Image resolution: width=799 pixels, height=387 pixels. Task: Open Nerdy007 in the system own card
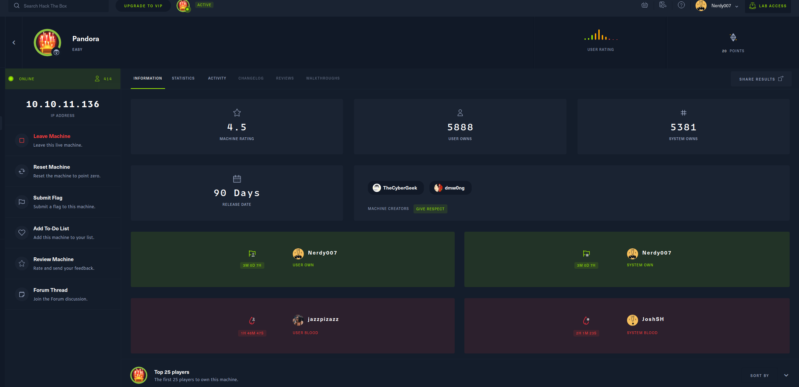[657, 253]
